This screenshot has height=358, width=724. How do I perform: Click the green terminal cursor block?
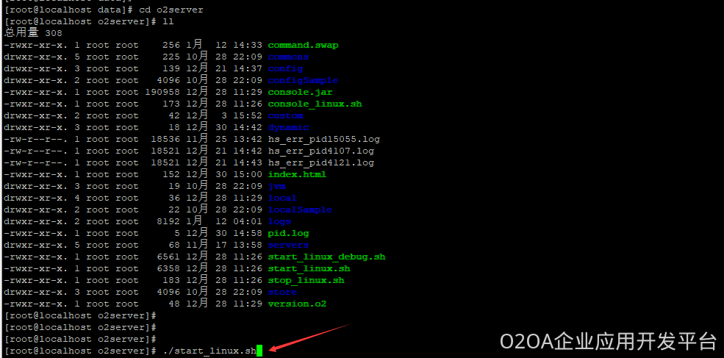coord(259,351)
